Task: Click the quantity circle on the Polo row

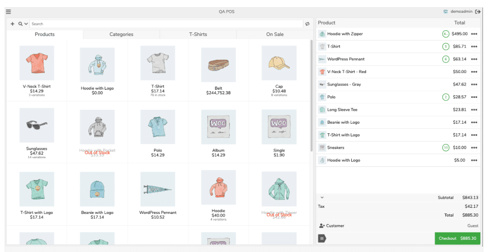Action: point(446,97)
